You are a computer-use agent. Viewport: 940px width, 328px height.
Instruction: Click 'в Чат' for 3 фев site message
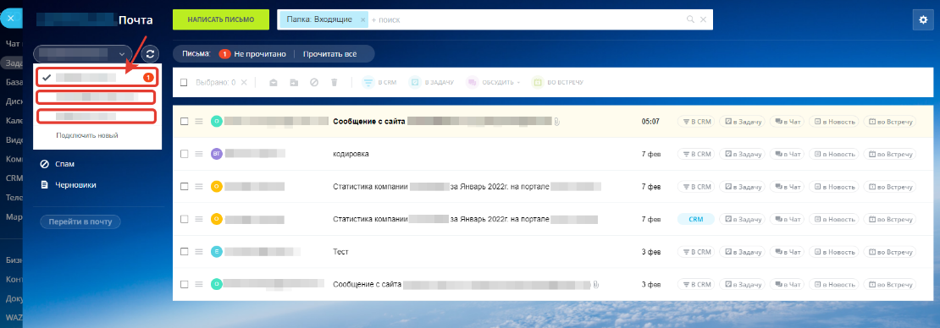(x=787, y=284)
